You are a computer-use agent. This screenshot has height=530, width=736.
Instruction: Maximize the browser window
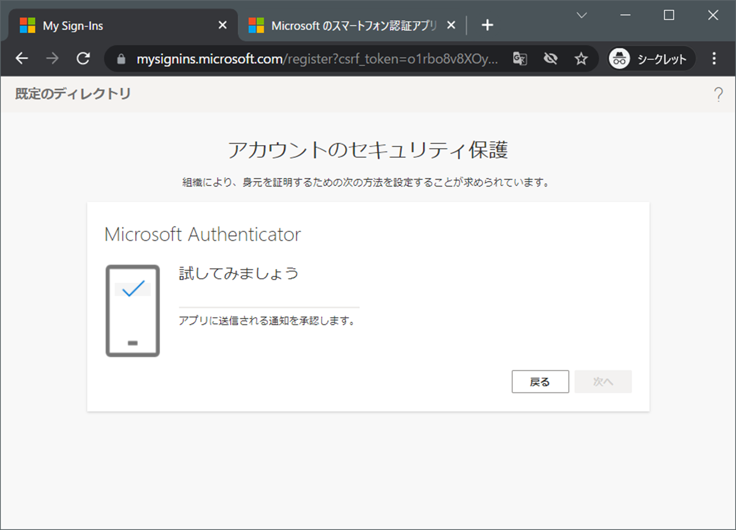(x=669, y=15)
